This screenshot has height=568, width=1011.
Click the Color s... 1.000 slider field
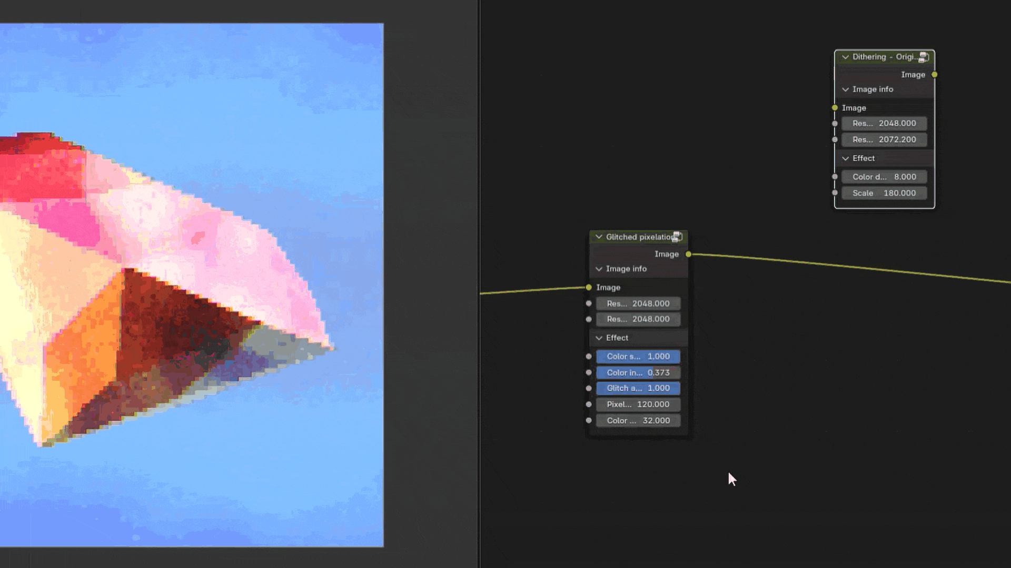tap(638, 357)
